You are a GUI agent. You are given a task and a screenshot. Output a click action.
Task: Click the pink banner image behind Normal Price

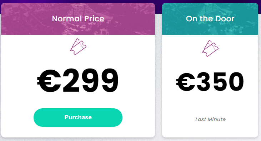tap(78, 19)
